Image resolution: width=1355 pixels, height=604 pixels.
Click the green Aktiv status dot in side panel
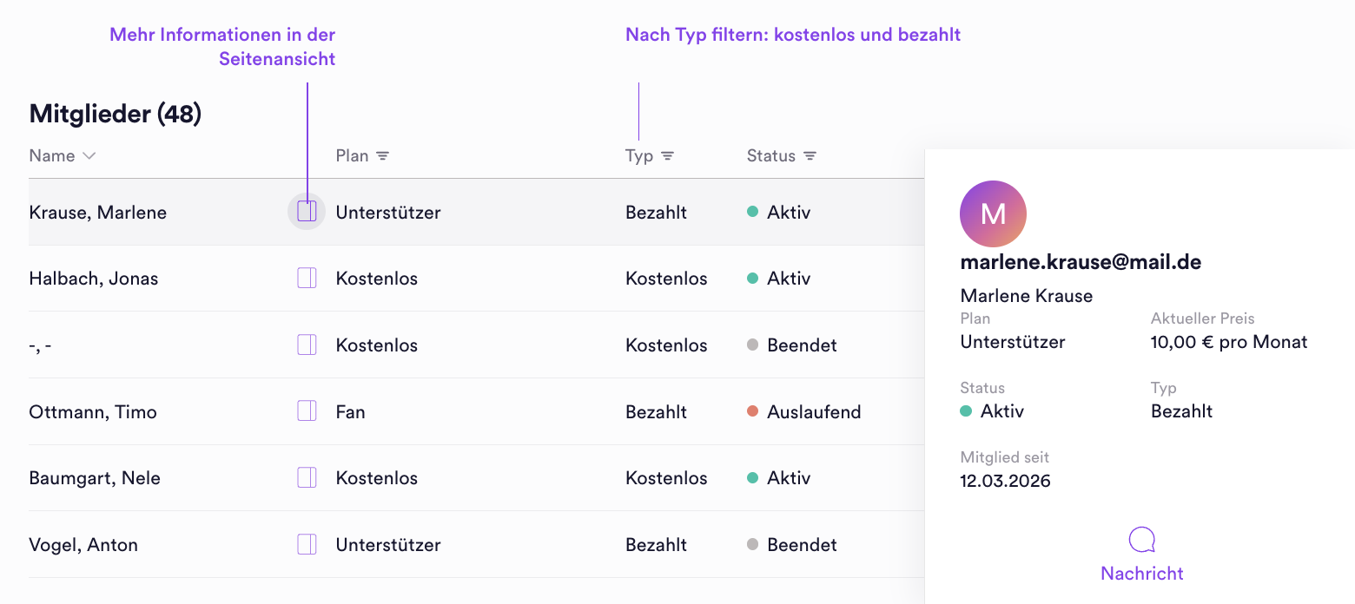[966, 411]
